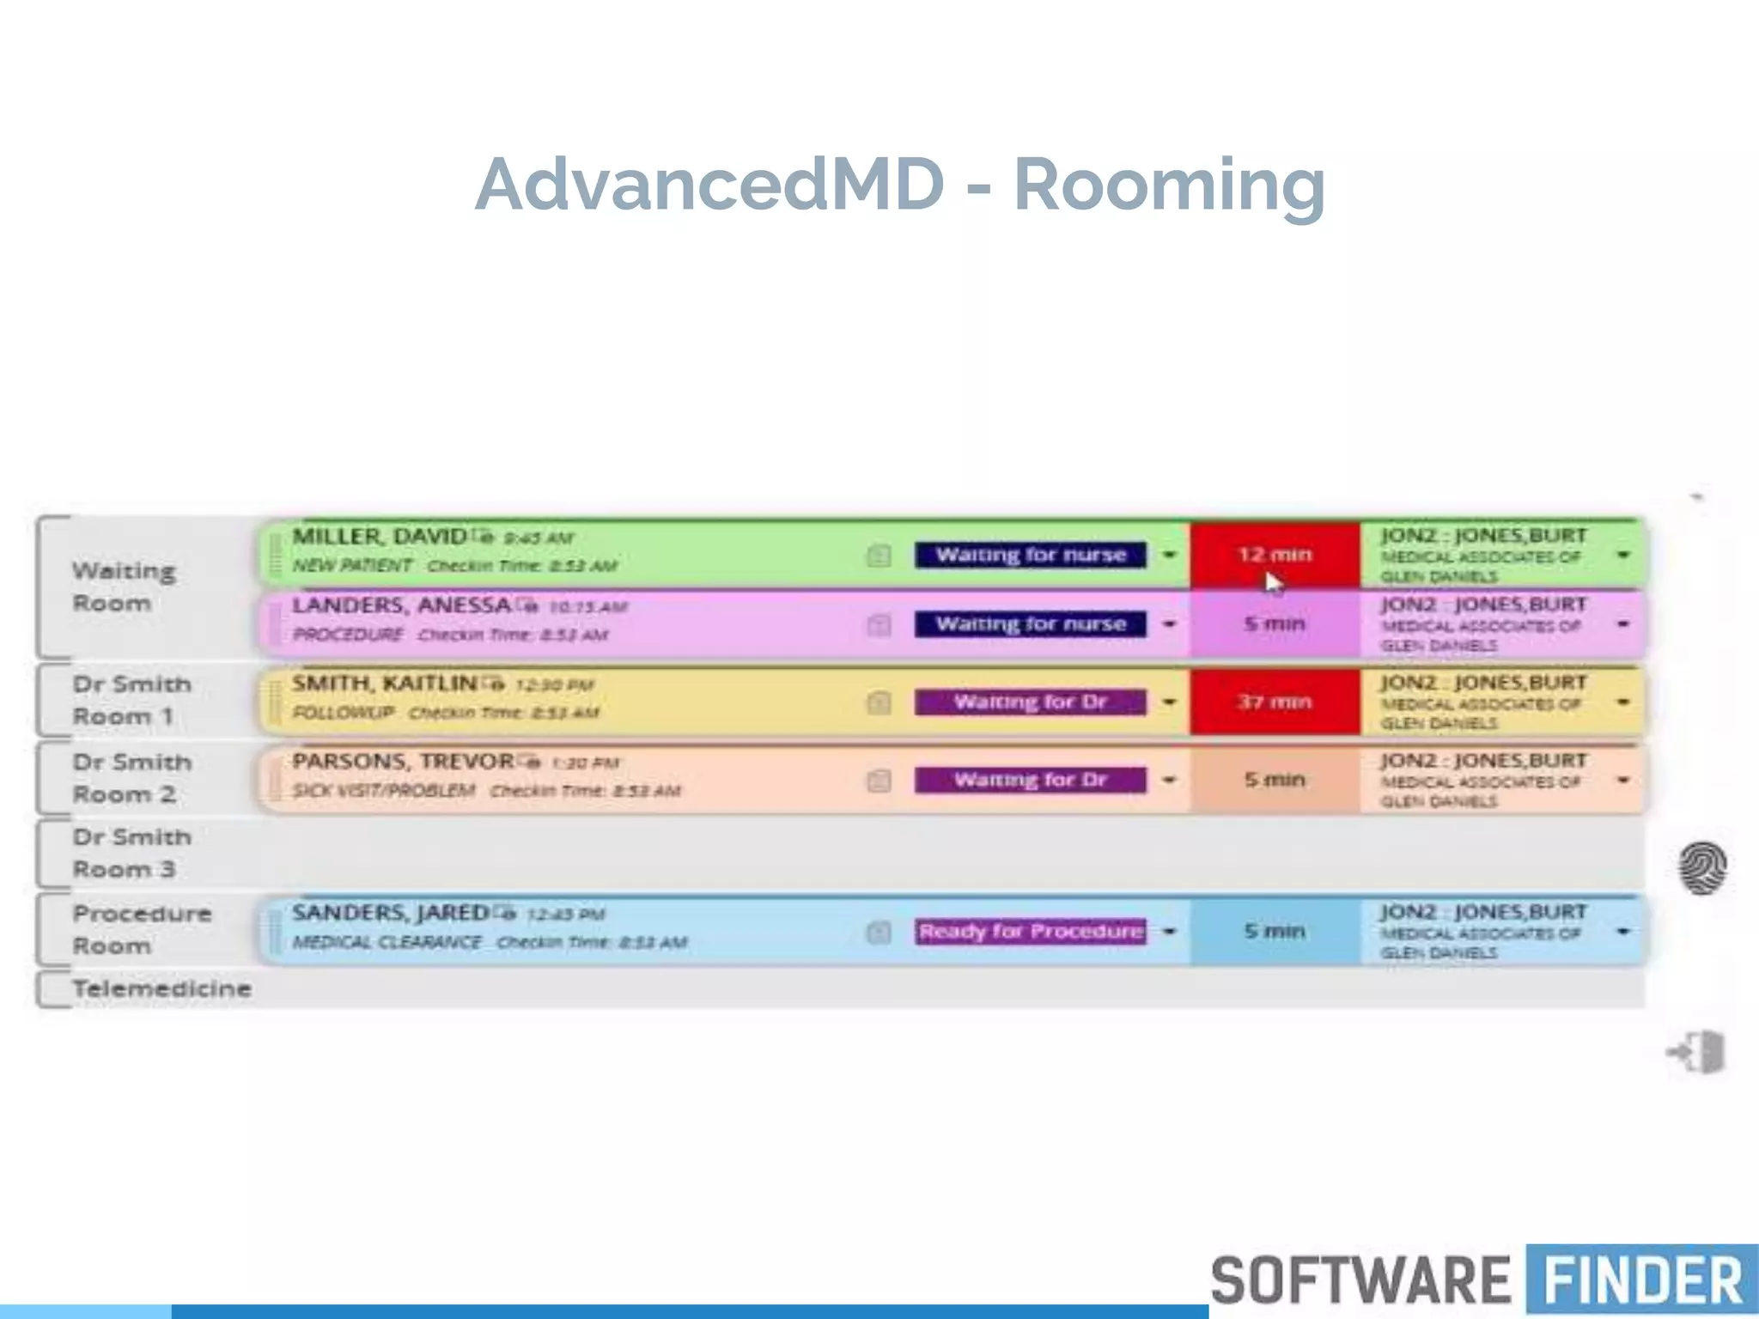
Task: Click the card icon beside SMITH, KAITLIN name
Action: 493,684
